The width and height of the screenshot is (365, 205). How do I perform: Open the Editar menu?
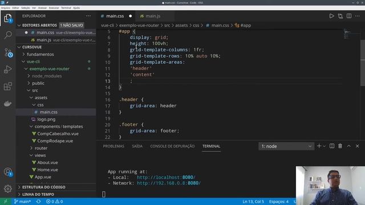point(15,8)
